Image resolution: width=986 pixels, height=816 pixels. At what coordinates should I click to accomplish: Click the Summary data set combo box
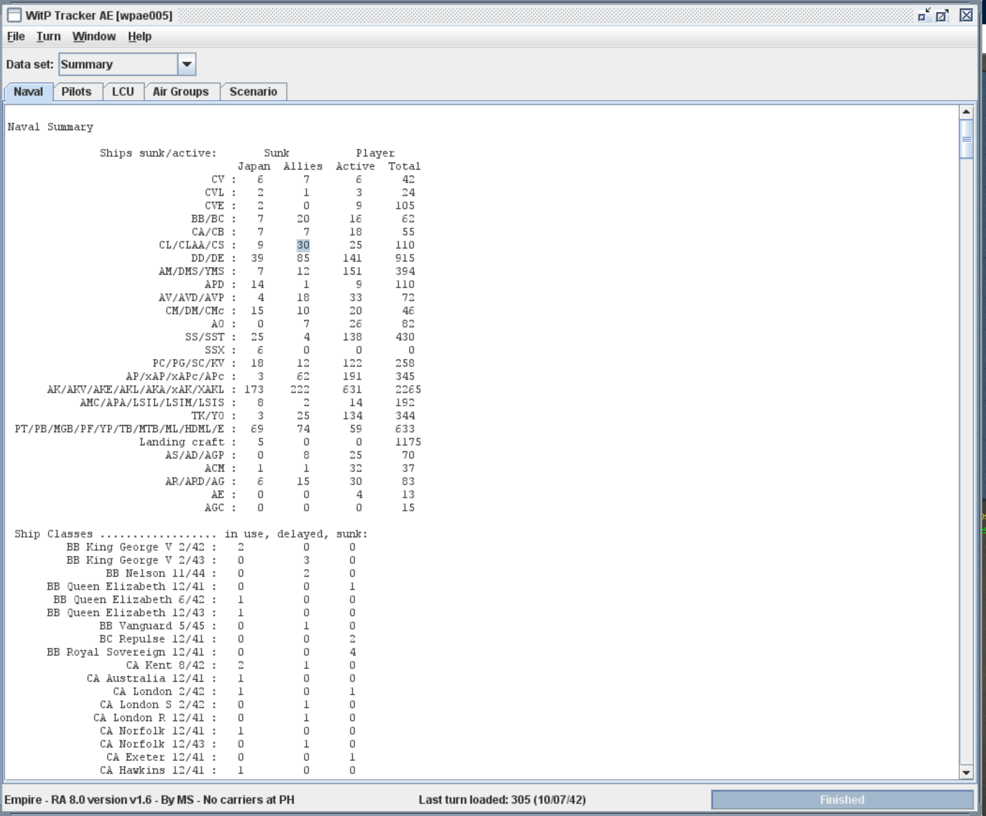pos(127,64)
